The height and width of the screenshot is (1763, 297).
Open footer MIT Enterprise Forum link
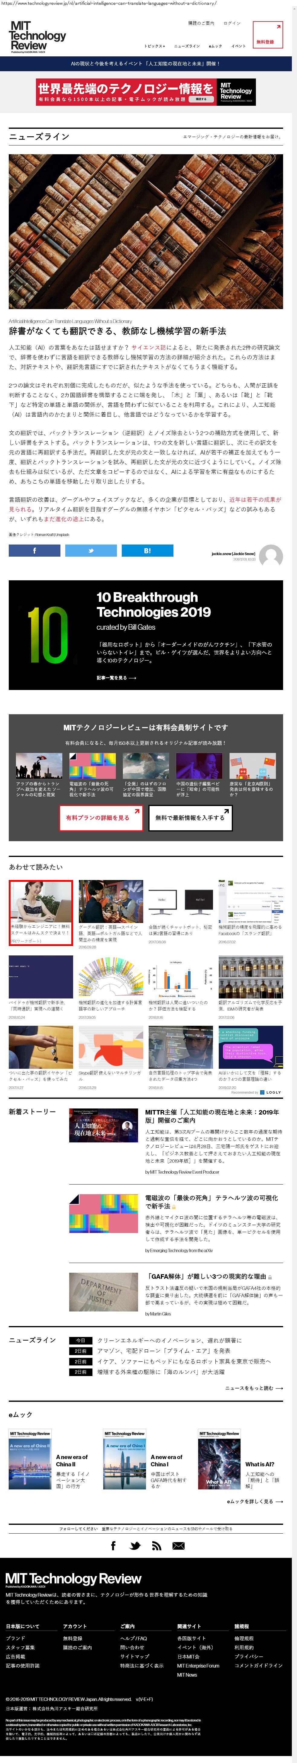[x=198, y=1665]
